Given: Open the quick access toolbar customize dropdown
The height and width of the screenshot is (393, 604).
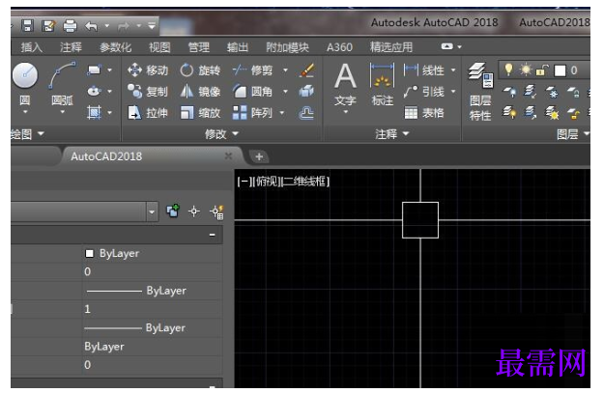Looking at the screenshot, I should [x=152, y=26].
